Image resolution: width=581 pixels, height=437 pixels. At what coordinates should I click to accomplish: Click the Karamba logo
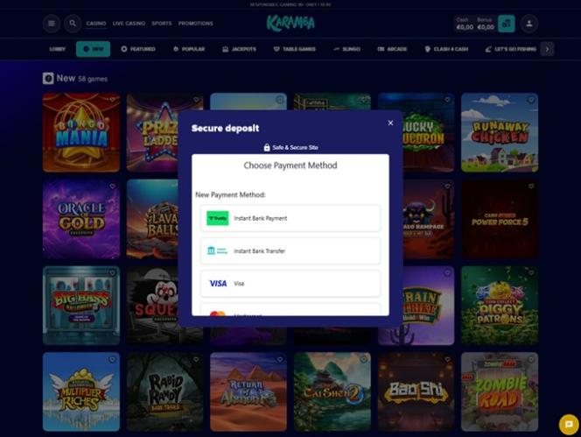coord(290,23)
